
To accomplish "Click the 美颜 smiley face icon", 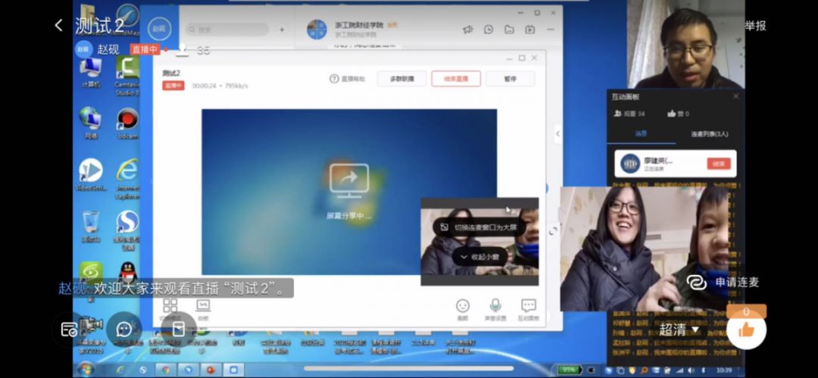I will pyautogui.click(x=462, y=306).
